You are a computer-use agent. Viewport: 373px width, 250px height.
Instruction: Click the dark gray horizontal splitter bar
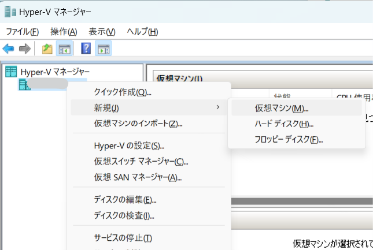click(302, 201)
